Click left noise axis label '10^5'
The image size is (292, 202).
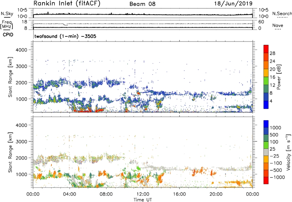pos(23,10)
